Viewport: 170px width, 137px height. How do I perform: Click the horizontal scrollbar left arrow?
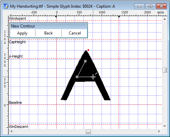coord(11,131)
